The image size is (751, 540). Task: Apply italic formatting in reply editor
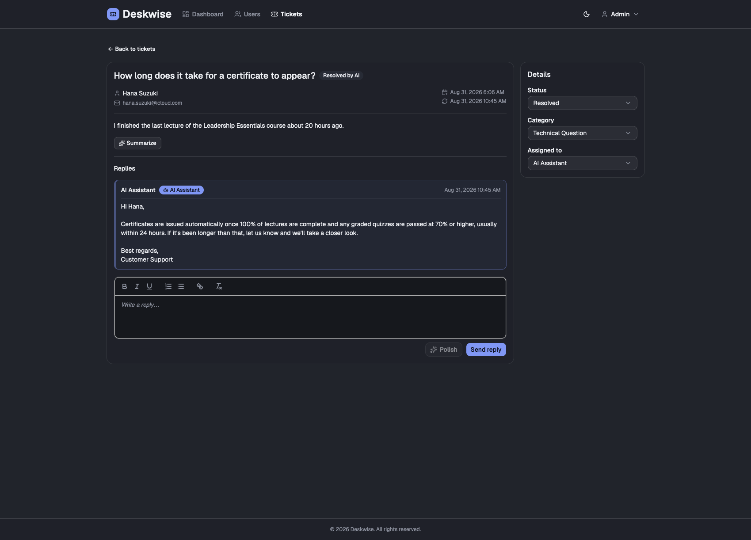[137, 286]
